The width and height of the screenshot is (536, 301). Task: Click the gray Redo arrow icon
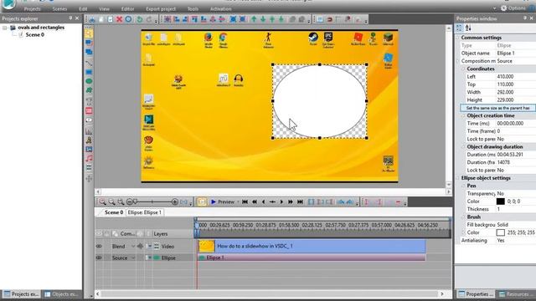click(x=149, y=19)
